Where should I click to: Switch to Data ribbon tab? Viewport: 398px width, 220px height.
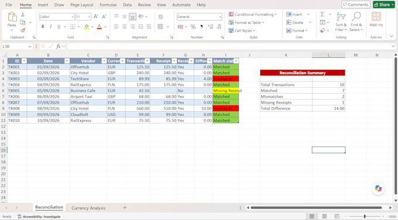coord(127,5)
